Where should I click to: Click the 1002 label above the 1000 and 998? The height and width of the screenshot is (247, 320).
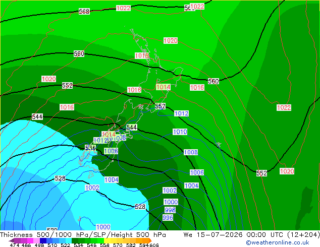[170, 191]
